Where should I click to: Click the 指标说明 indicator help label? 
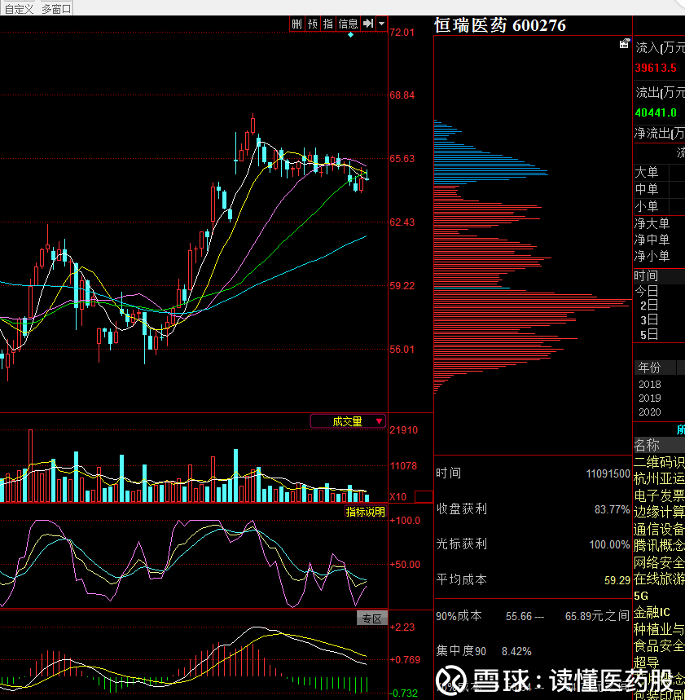point(365,512)
